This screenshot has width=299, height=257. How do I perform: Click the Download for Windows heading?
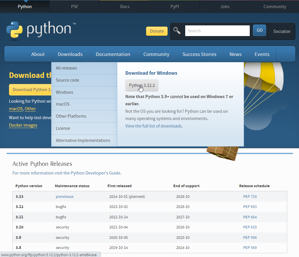pos(151,73)
